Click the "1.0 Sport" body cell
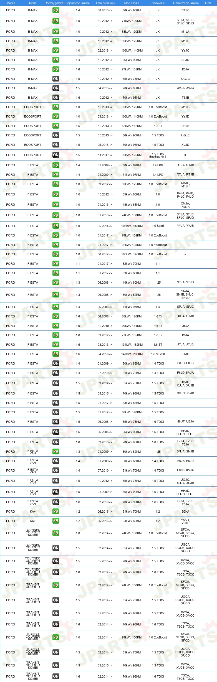 pyautogui.click(x=158, y=226)
